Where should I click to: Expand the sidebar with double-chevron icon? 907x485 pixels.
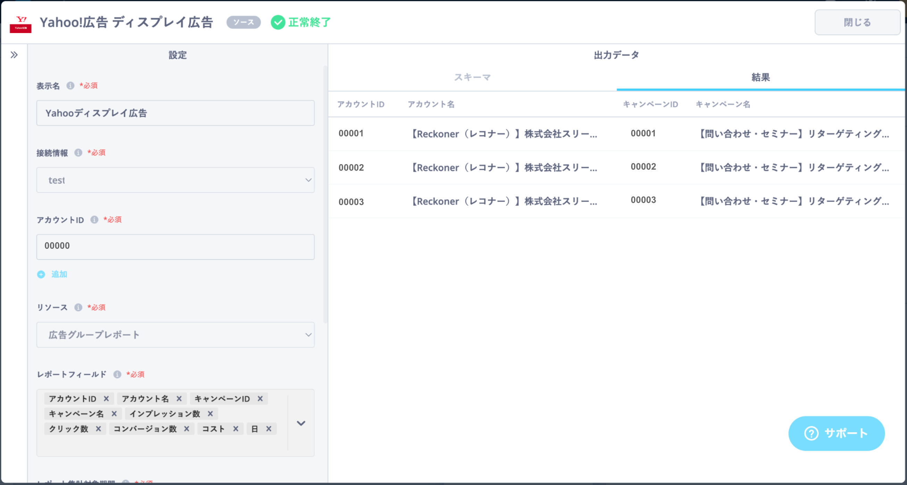click(14, 55)
